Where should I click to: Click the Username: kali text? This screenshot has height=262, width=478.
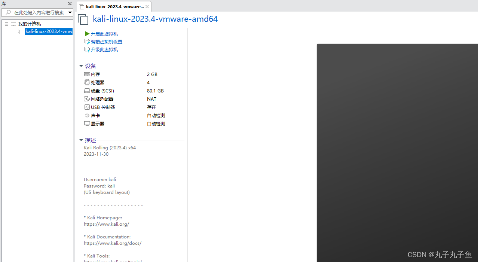pyautogui.click(x=100, y=180)
